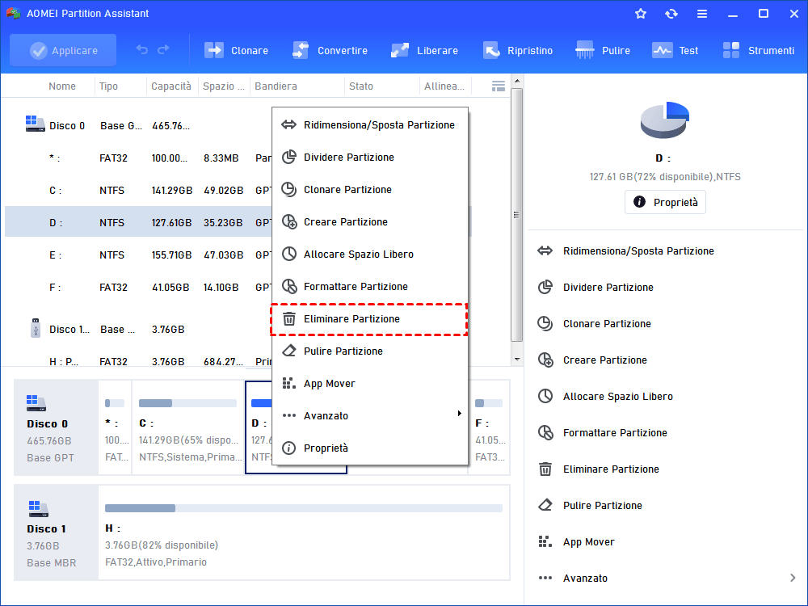Sort by the Allinea... column header
The height and width of the screenshot is (606, 808).
point(444,86)
